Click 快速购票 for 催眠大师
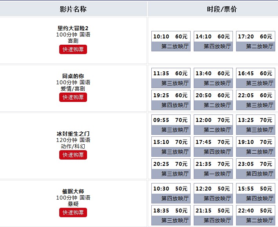The width and height of the screenshot is (278, 227). click(x=73, y=212)
